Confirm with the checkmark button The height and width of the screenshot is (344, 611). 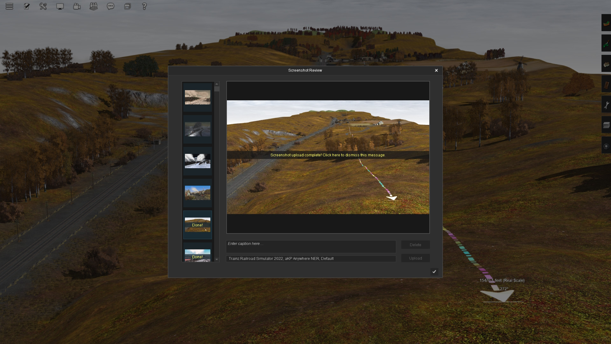pos(434,272)
